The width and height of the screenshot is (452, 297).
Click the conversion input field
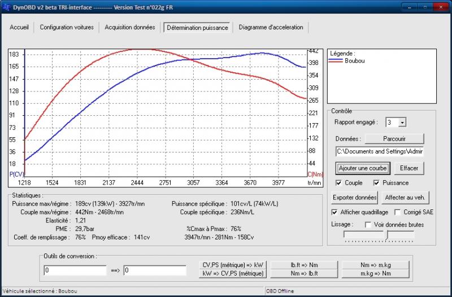point(75,270)
